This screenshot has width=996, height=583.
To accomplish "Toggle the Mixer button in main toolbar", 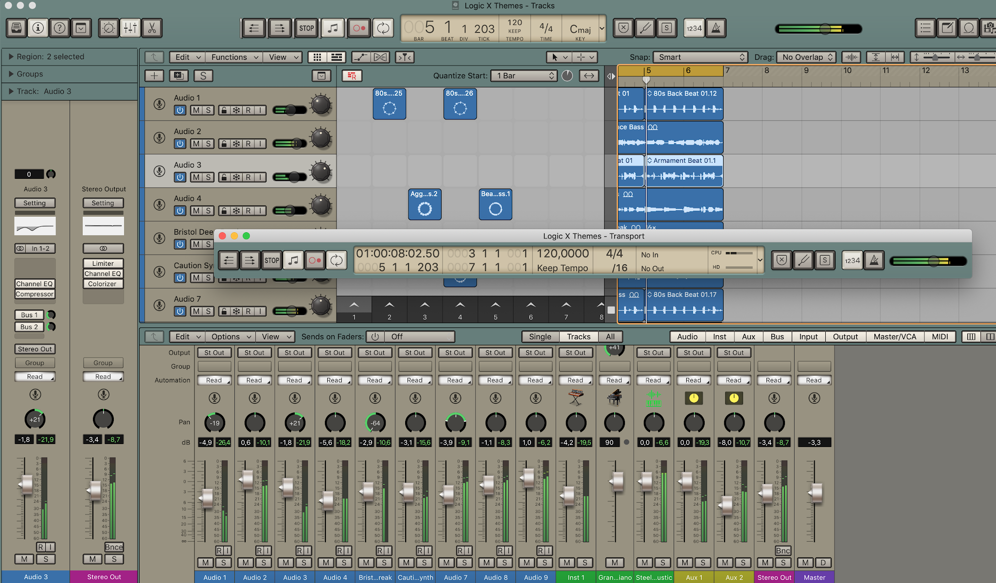I will click(x=130, y=28).
